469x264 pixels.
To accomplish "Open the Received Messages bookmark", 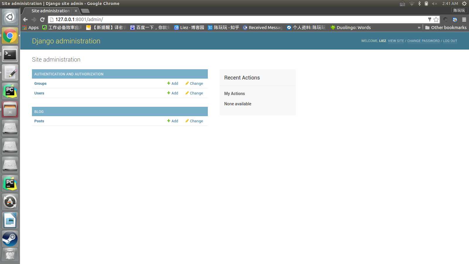I will 263,28.
